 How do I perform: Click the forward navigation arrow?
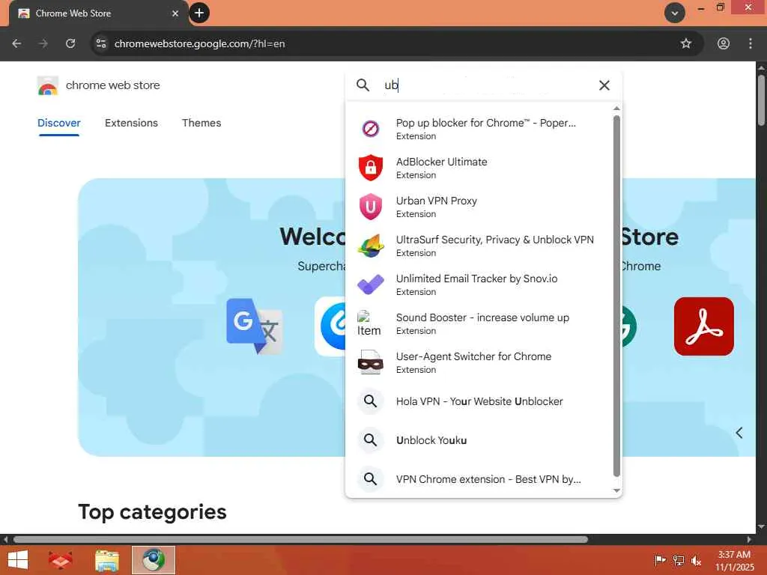coord(43,43)
